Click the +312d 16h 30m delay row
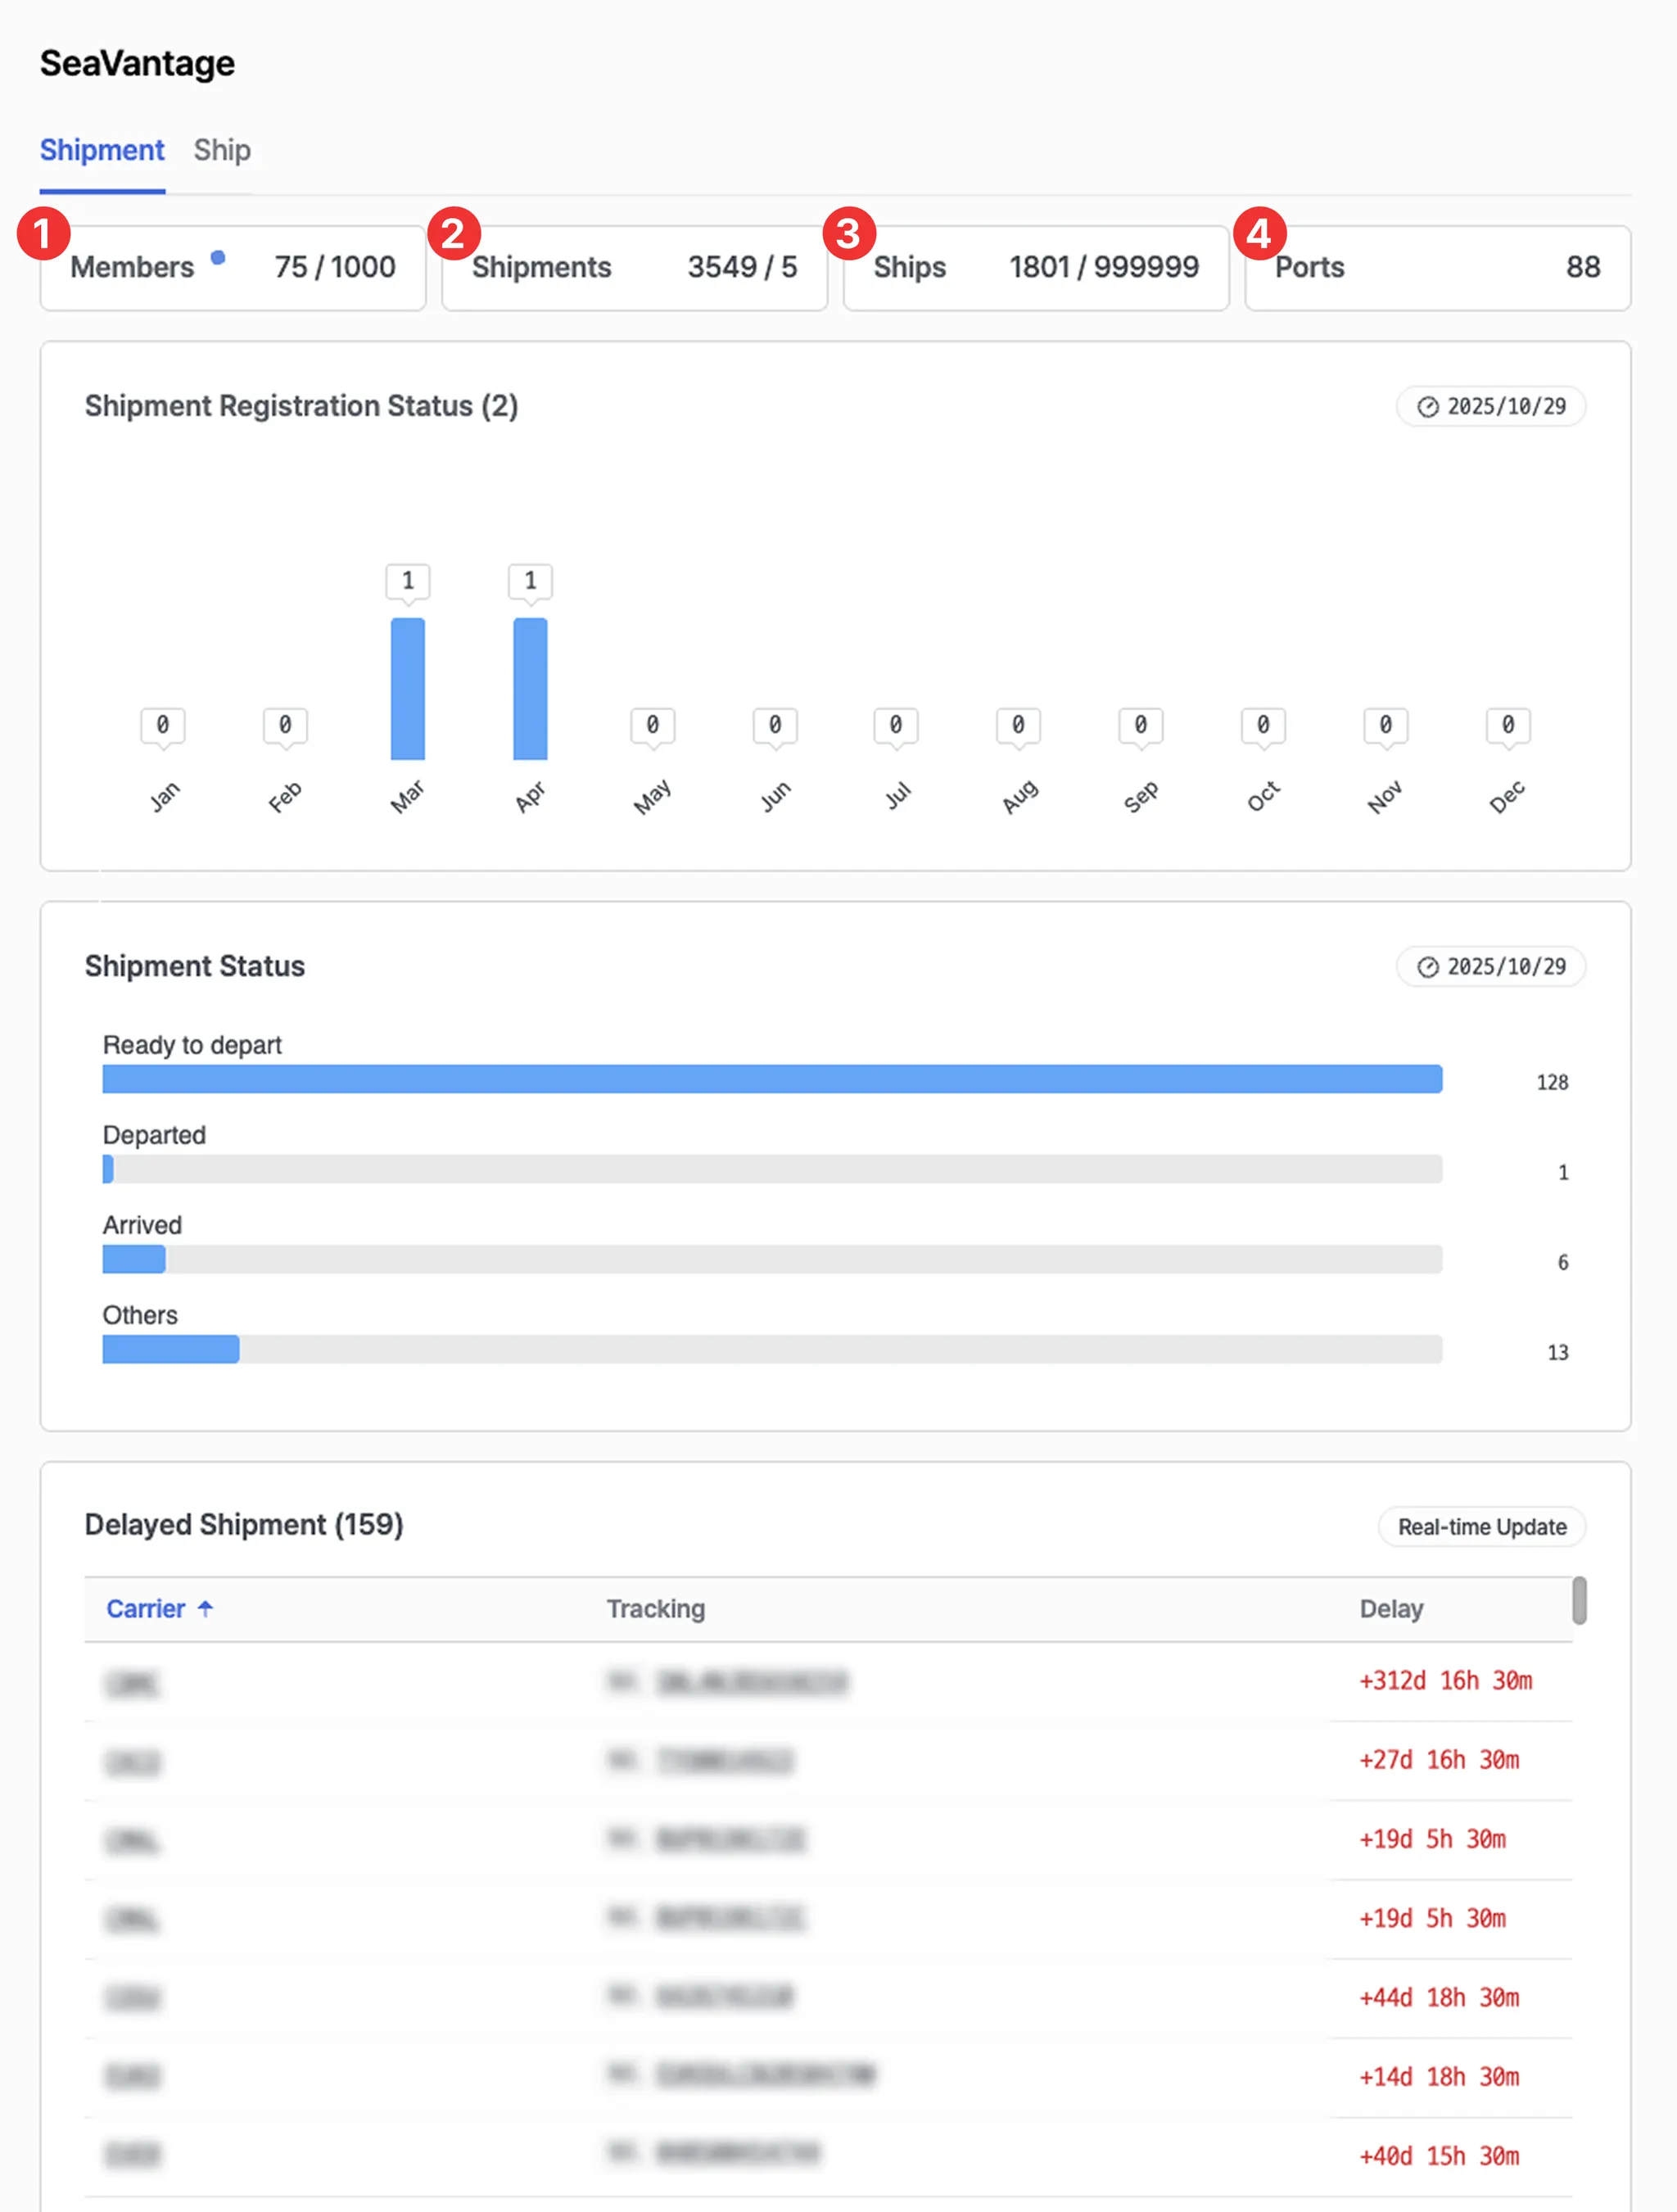1677x2212 pixels. tap(1444, 1681)
